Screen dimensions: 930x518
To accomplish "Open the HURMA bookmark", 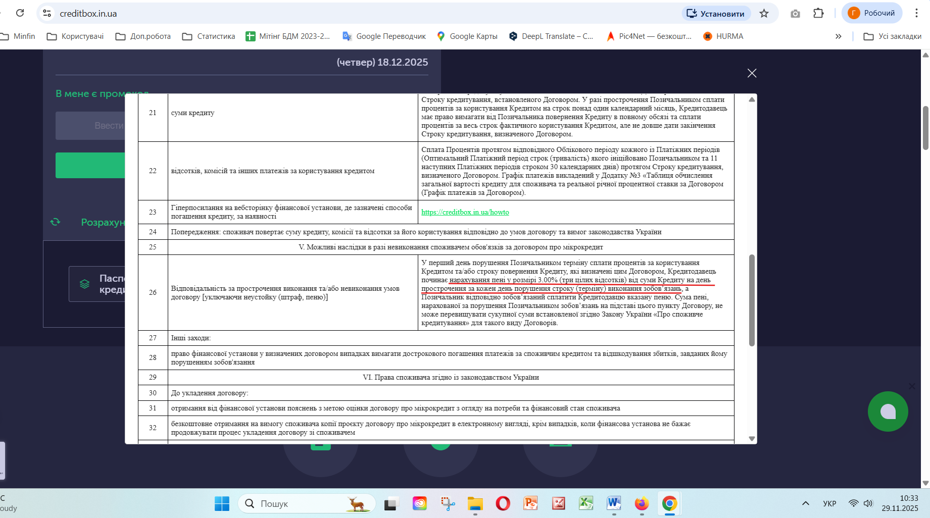I will pyautogui.click(x=723, y=36).
